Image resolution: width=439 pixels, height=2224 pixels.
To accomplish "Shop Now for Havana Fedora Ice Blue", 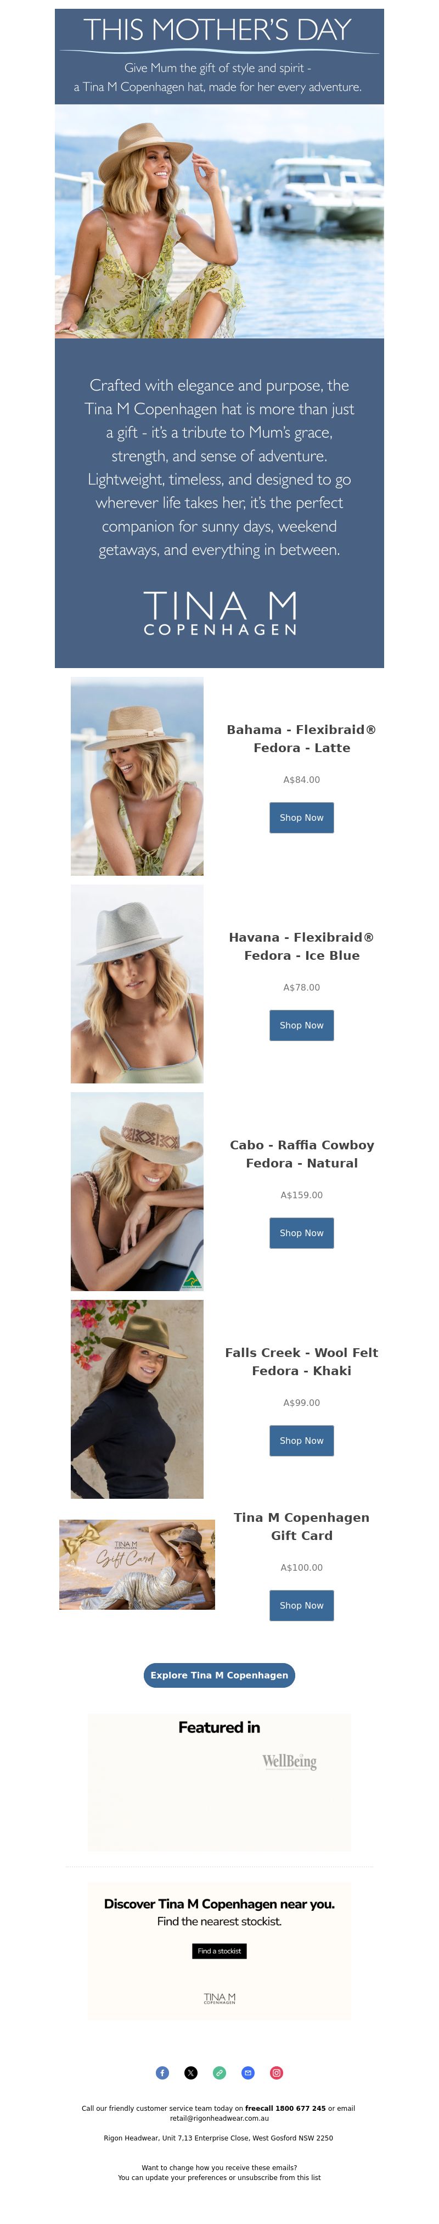I will pyautogui.click(x=301, y=1025).
